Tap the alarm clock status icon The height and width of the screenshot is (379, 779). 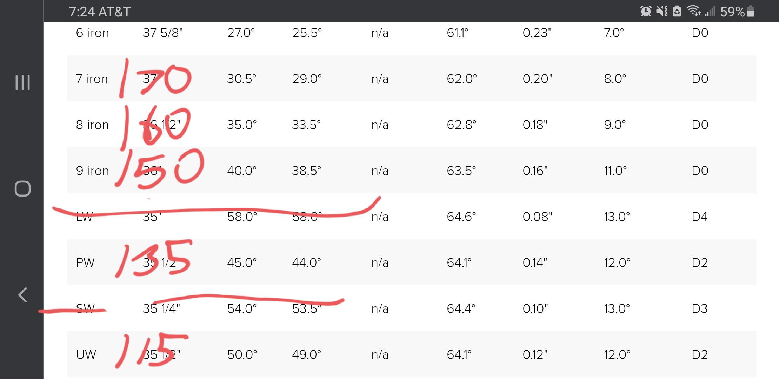645,11
